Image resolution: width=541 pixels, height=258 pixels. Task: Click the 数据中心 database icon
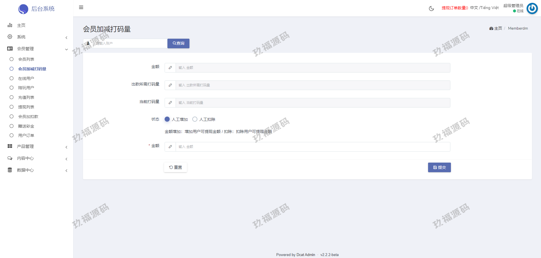tap(10, 170)
